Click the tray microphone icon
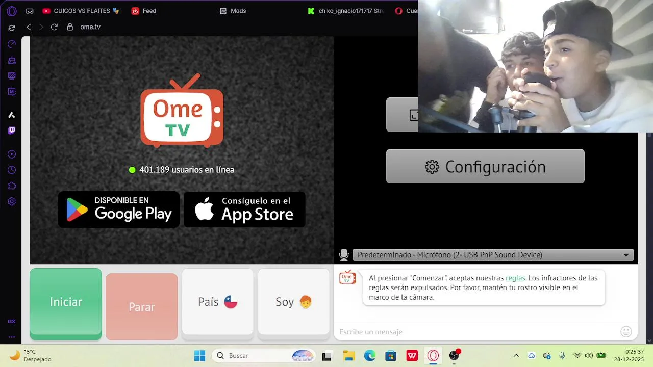 (562, 355)
